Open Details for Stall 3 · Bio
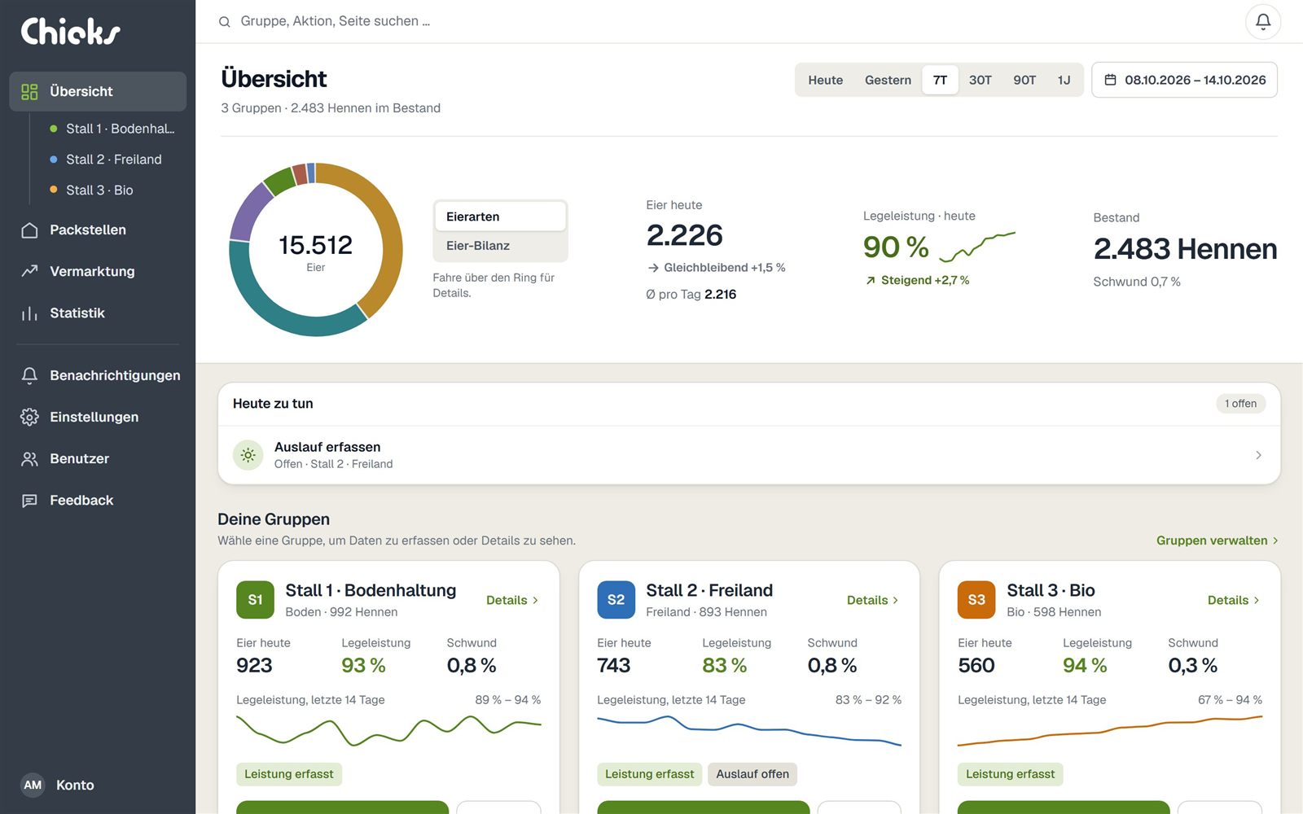 point(1234,600)
